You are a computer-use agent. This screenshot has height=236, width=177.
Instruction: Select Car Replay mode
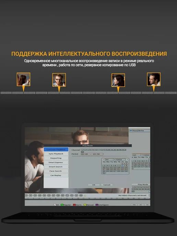tap(56, 175)
